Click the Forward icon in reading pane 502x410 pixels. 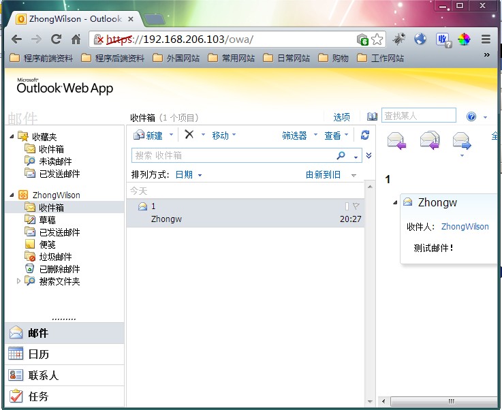(462, 141)
